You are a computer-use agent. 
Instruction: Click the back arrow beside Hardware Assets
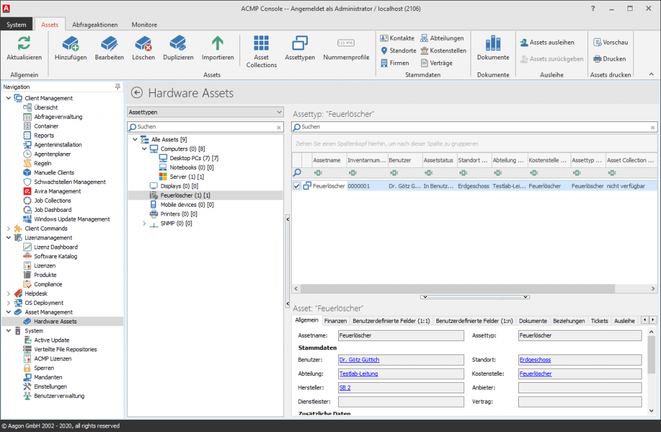pos(136,93)
